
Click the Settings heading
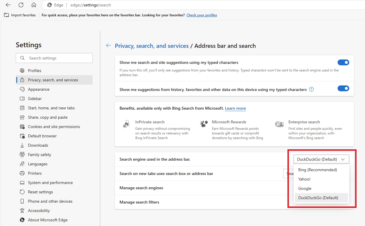tap(29, 45)
